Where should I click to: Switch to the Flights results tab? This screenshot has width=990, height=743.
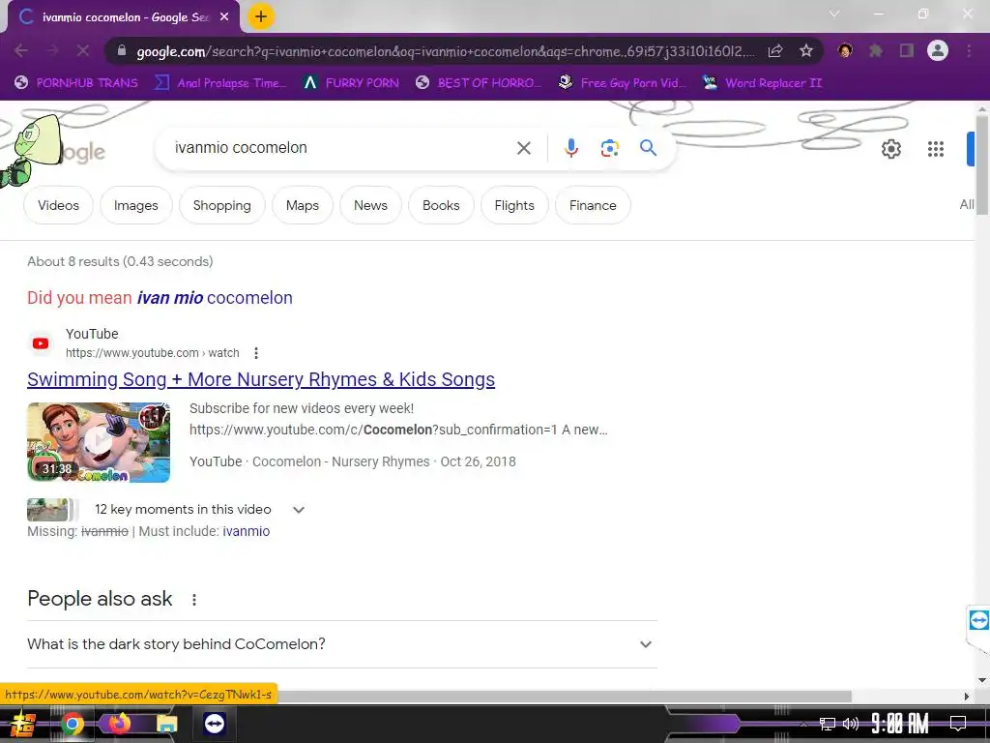(514, 205)
